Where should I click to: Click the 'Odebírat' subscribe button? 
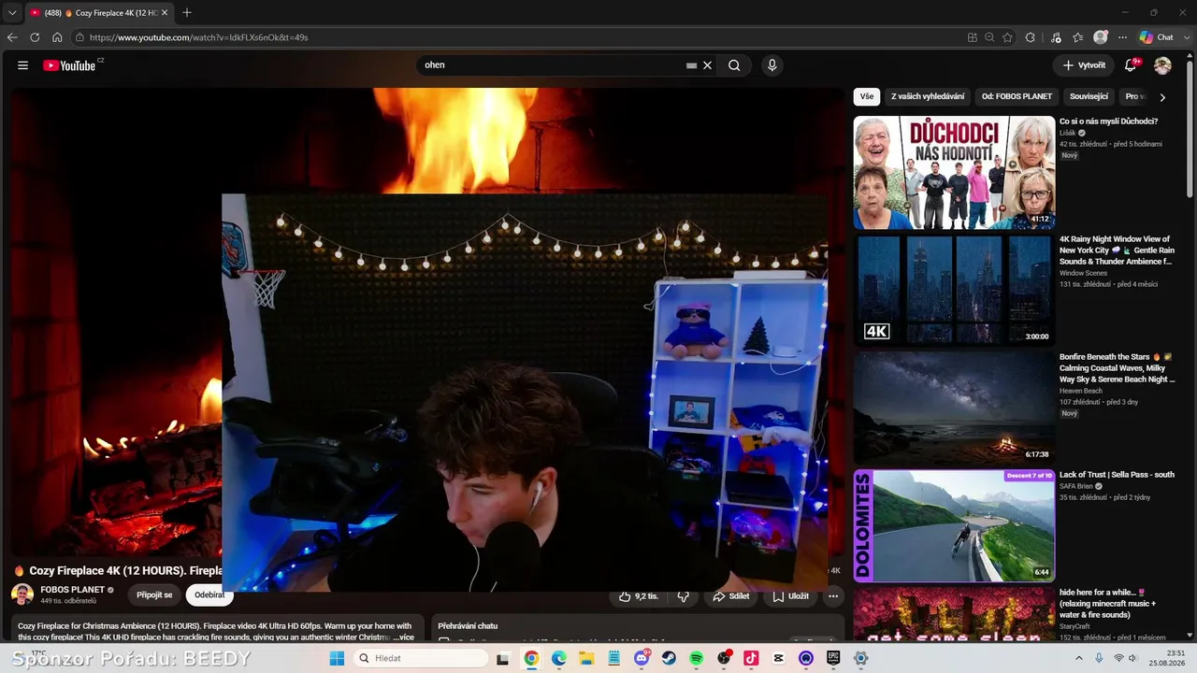pyautogui.click(x=209, y=594)
